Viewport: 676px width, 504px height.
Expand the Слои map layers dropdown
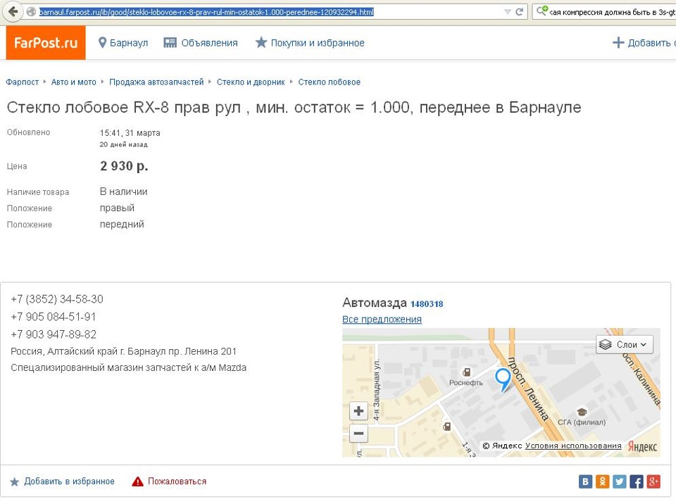click(x=625, y=344)
